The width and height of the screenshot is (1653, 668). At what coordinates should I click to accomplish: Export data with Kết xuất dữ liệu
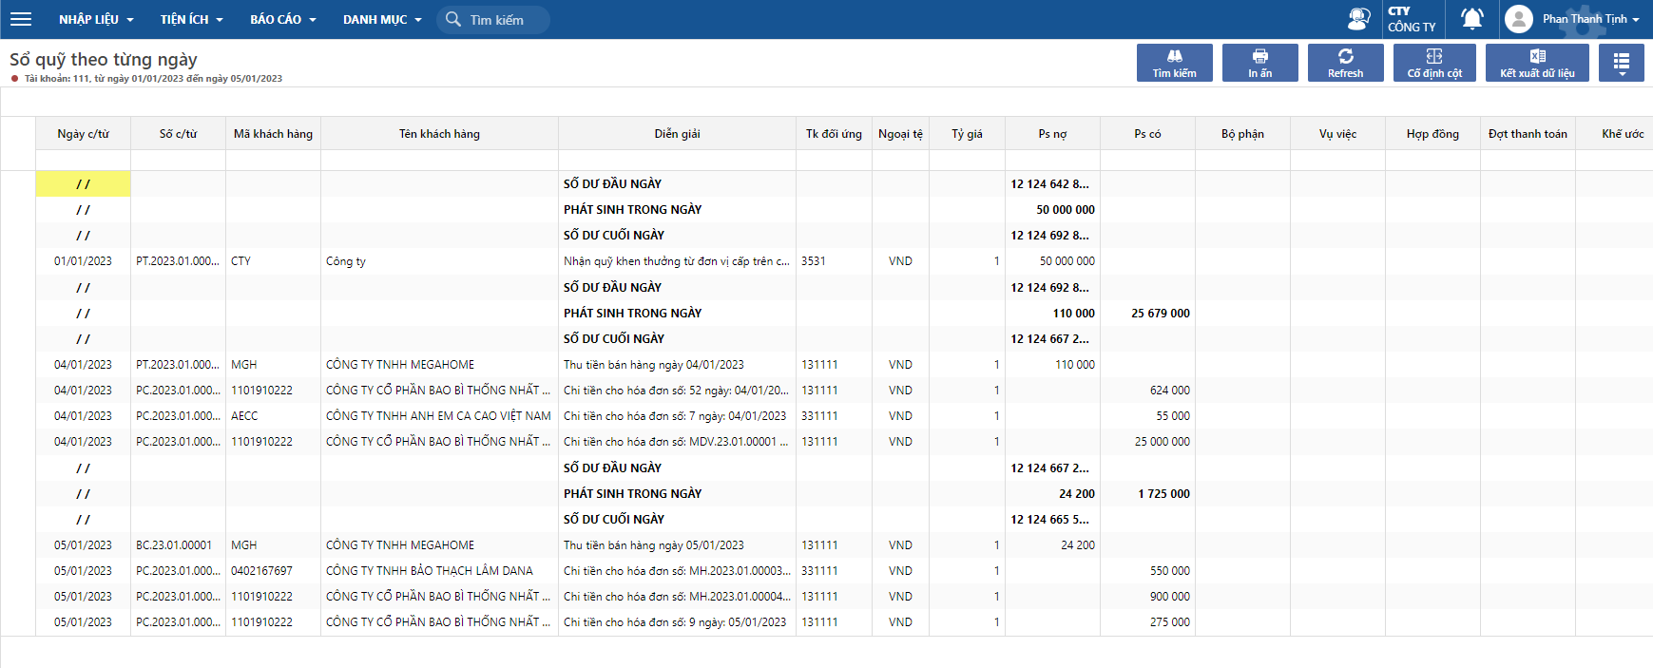pos(1536,63)
